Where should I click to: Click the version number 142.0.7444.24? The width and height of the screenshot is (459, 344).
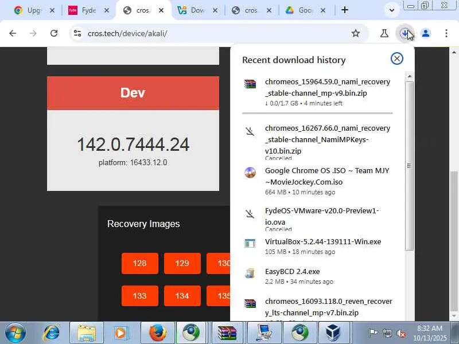133,144
